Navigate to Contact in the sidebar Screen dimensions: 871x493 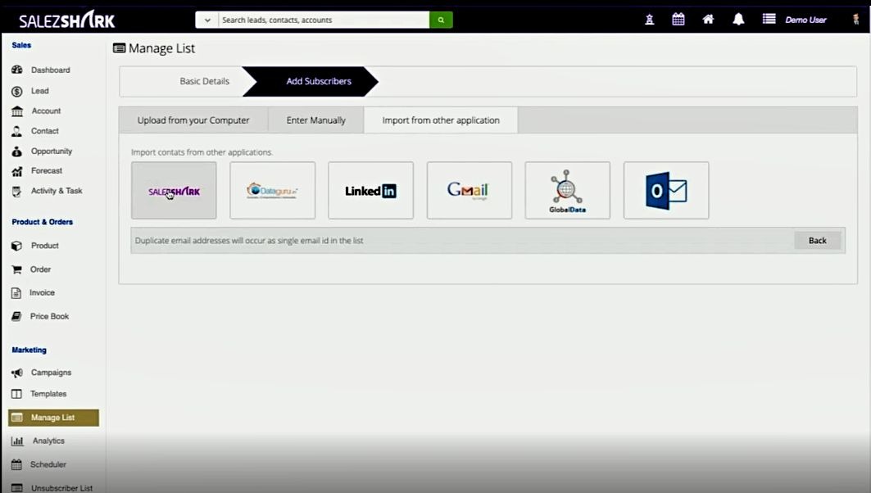pyautogui.click(x=45, y=131)
